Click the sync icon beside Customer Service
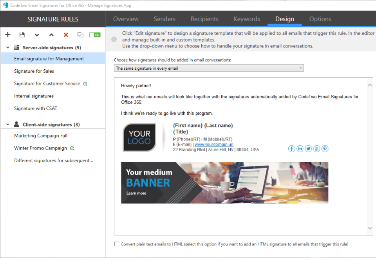This screenshot has height=258, width=376. click(x=85, y=84)
